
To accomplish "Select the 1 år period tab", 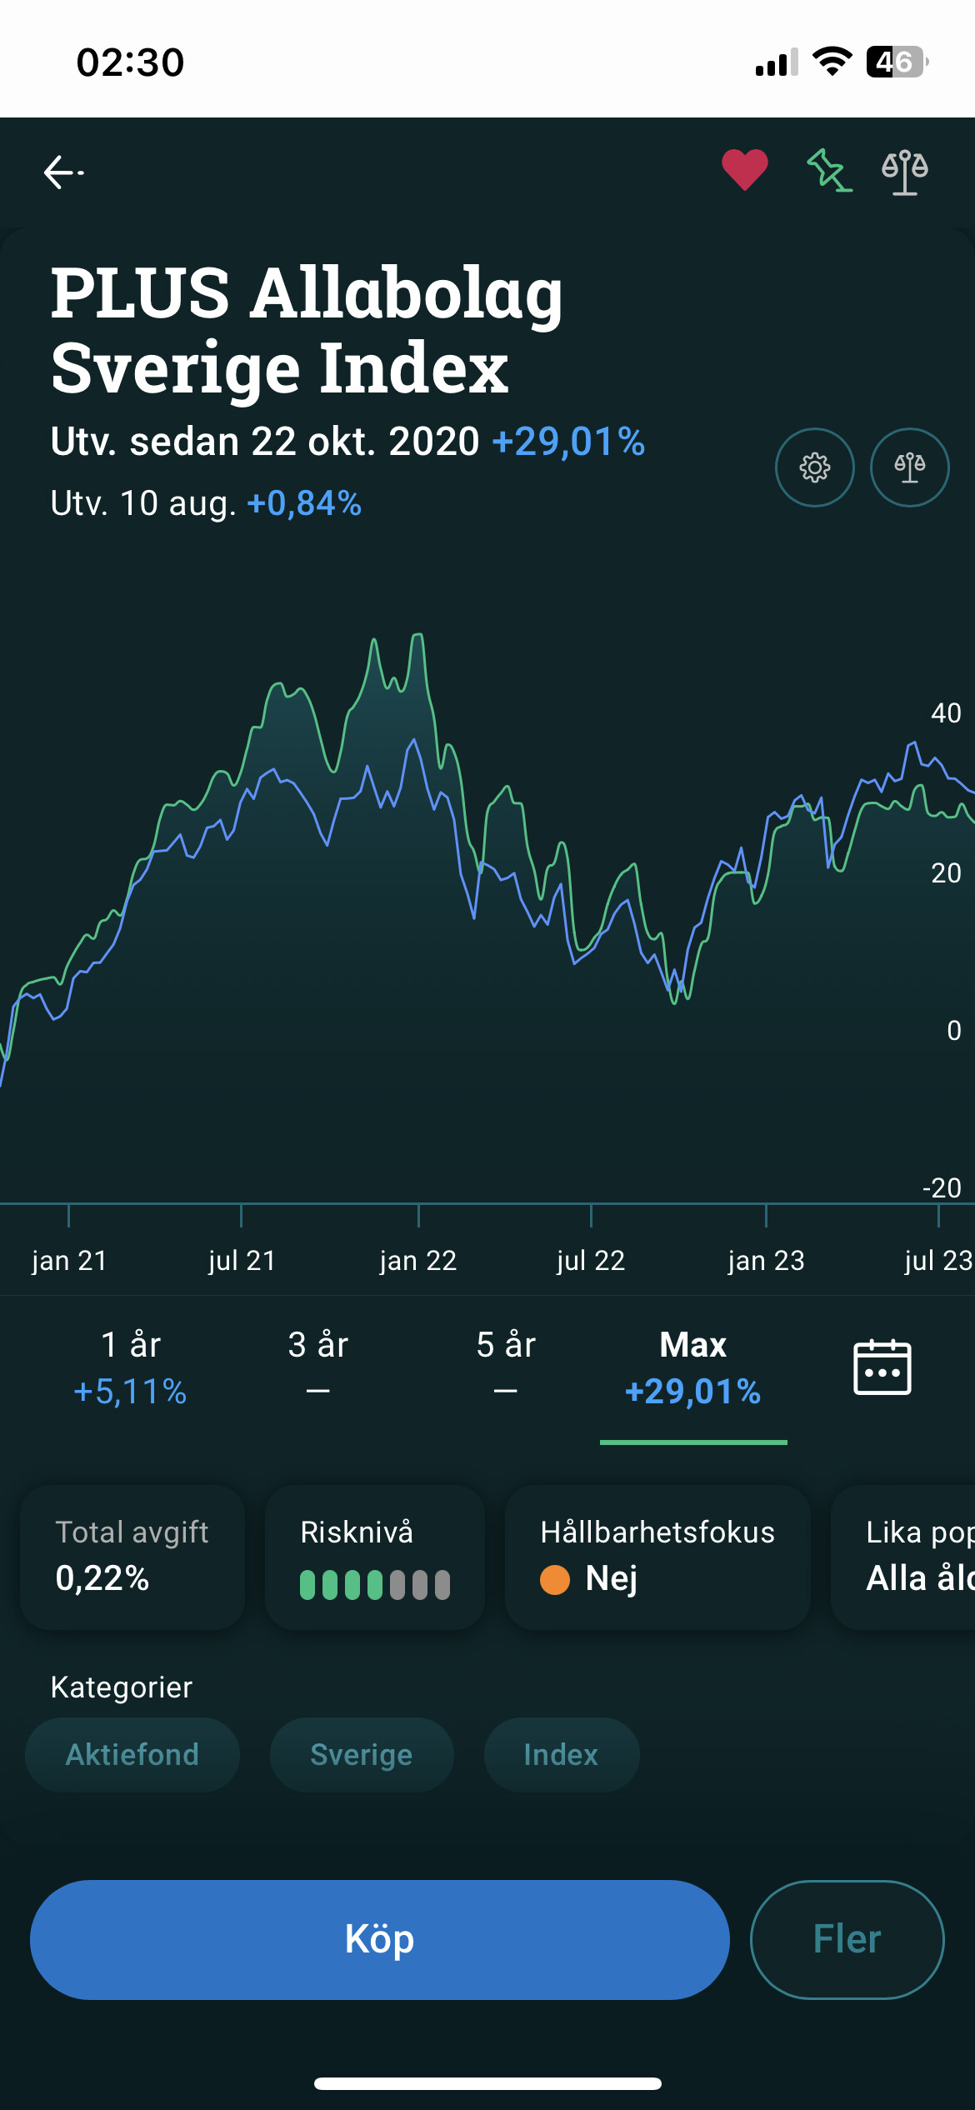I will point(131,1367).
